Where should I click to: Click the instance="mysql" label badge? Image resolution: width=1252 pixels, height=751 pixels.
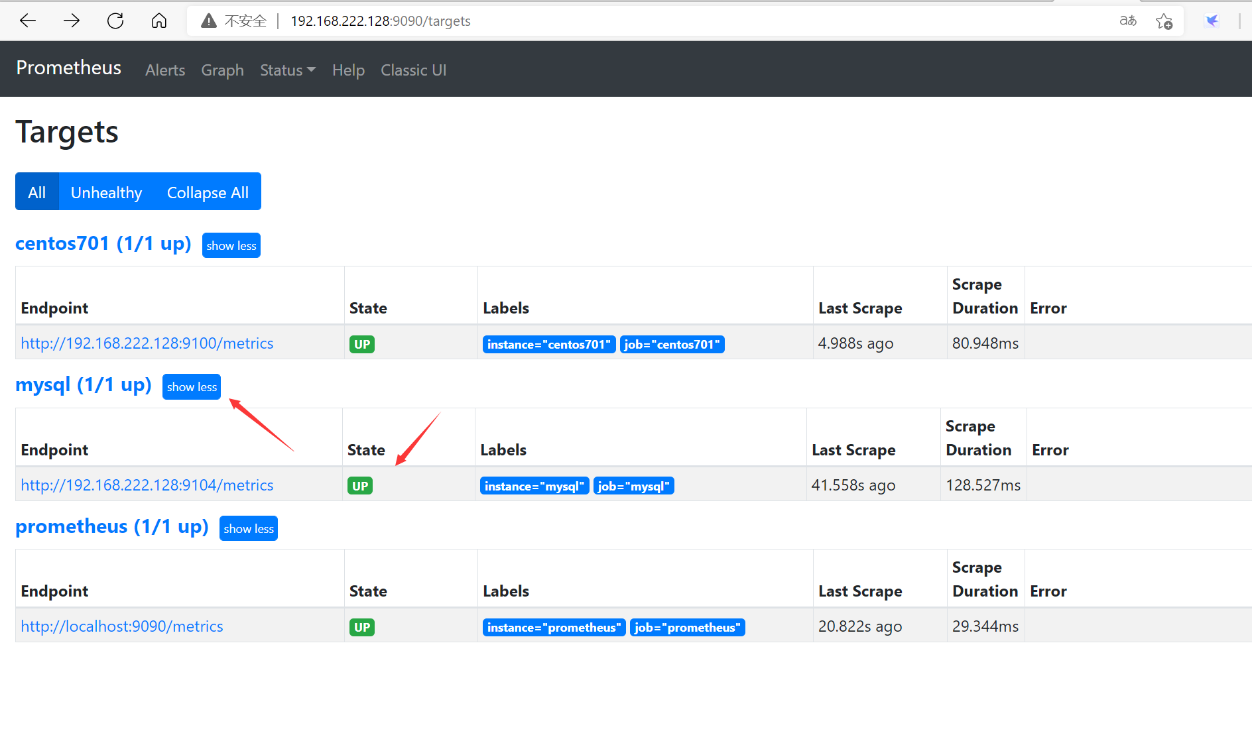tap(534, 486)
